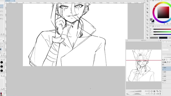Viewport: 171px width, 96px height.
Task: Rotate canvas right in the Navigator
Action: [151, 94]
